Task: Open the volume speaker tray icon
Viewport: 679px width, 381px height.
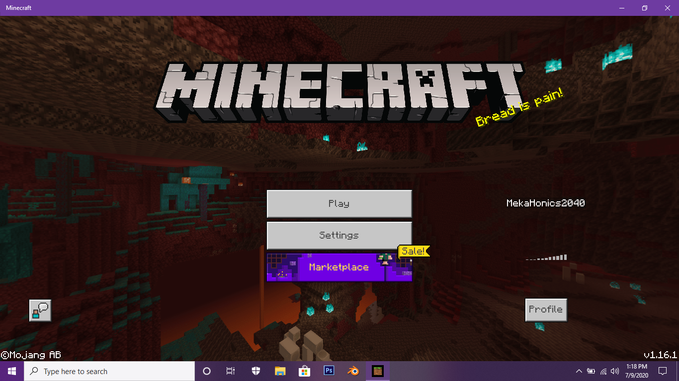Action: (x=615, y=371)
